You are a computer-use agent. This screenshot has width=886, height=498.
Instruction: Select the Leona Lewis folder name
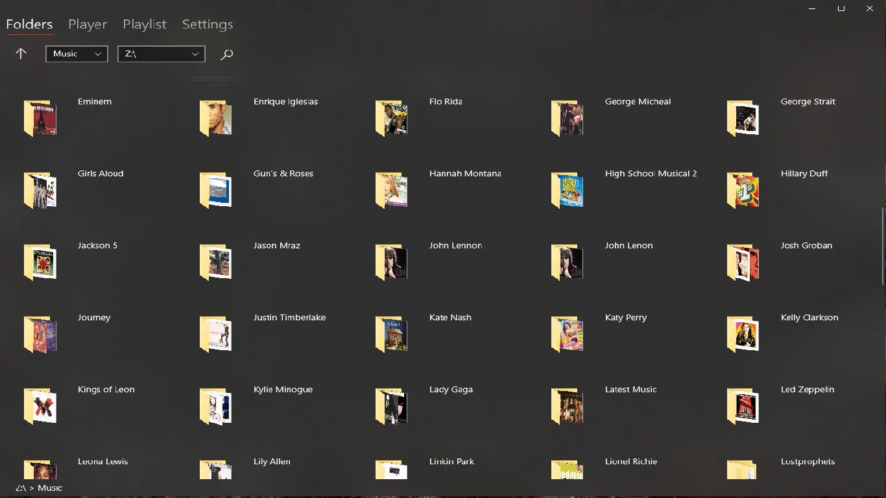[103, 462]
